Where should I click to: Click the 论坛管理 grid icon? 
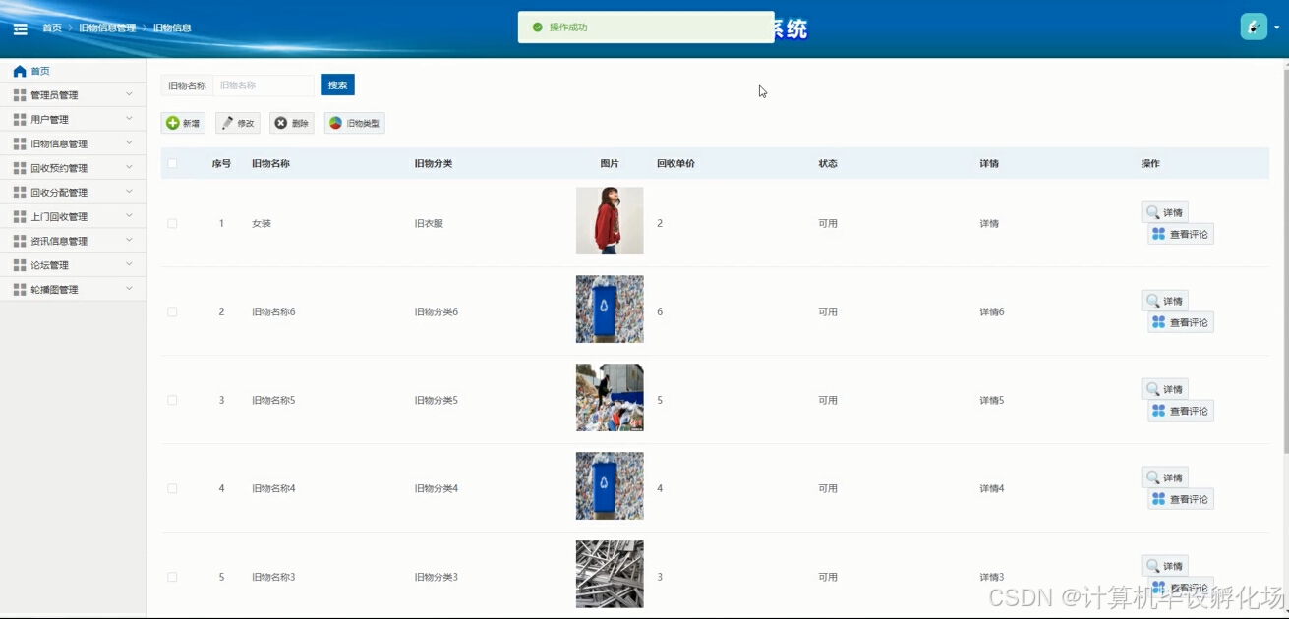point(20,265)
